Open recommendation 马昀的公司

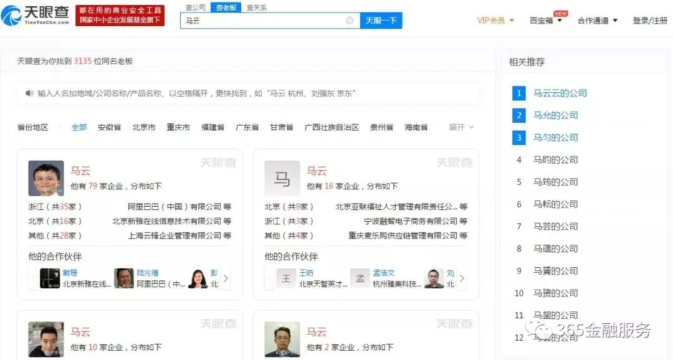555,160
